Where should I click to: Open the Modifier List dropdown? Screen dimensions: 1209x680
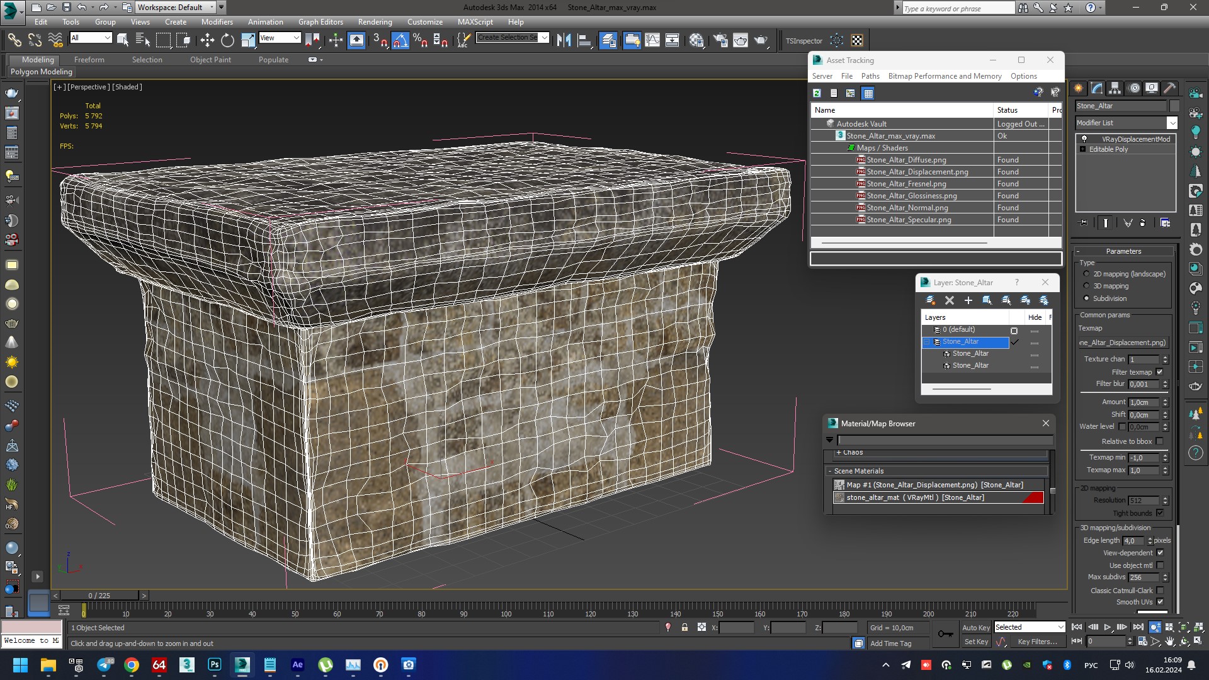pyautogui.click(x=1172, y=123)
